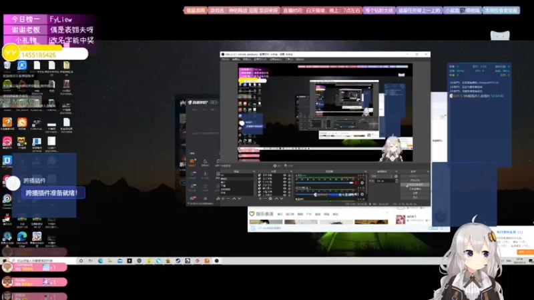Viewport: 534px width, 300px height.
Task: Open transition properties gear beside dropdown
Action: pyautogui.click(x=396, y=176)
